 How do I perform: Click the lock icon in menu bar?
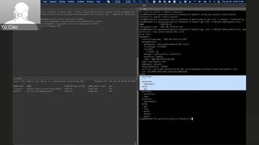(x=180, y=2)
